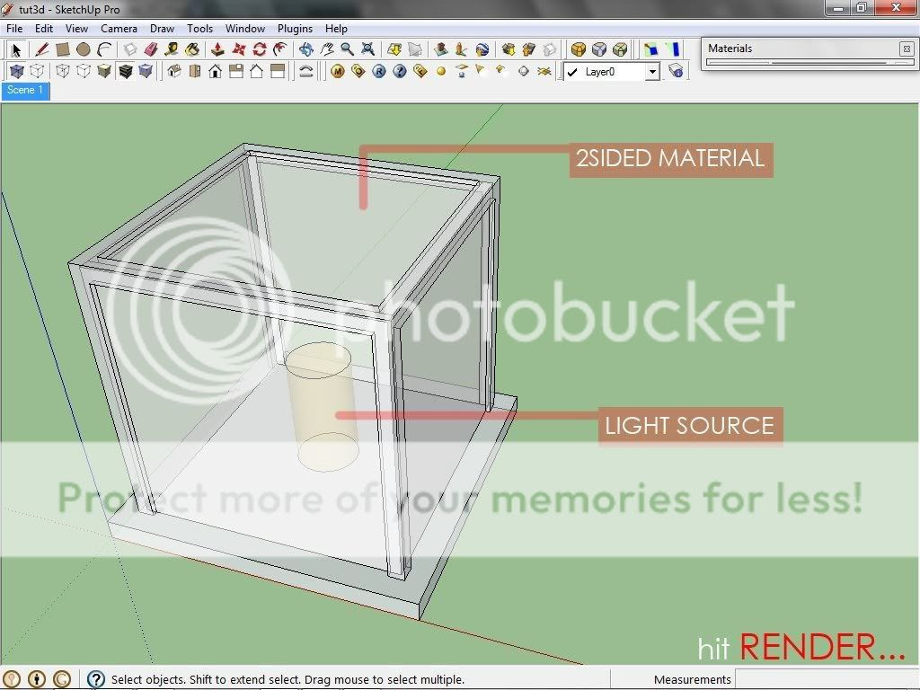Click the first solid tools cube icon
This screenshot has height=690, width=920.
click(x=579, y=50)
